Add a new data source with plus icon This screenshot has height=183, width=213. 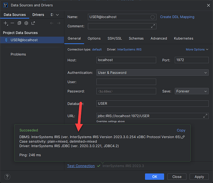click(x=5, y=23)
